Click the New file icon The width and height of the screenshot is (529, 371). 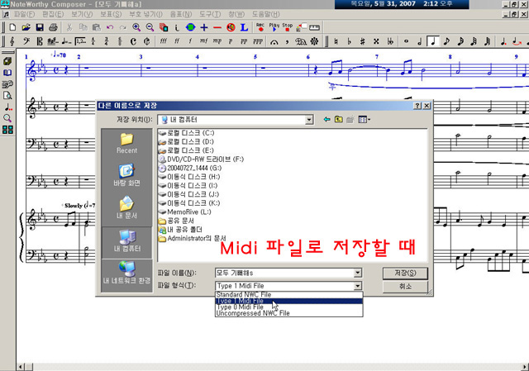[x=12, y=27]
